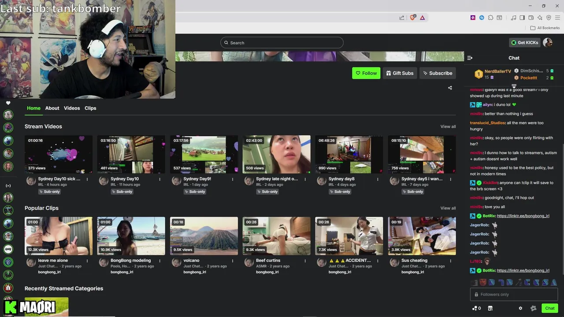Click the Subscribe button

[438, 73]
